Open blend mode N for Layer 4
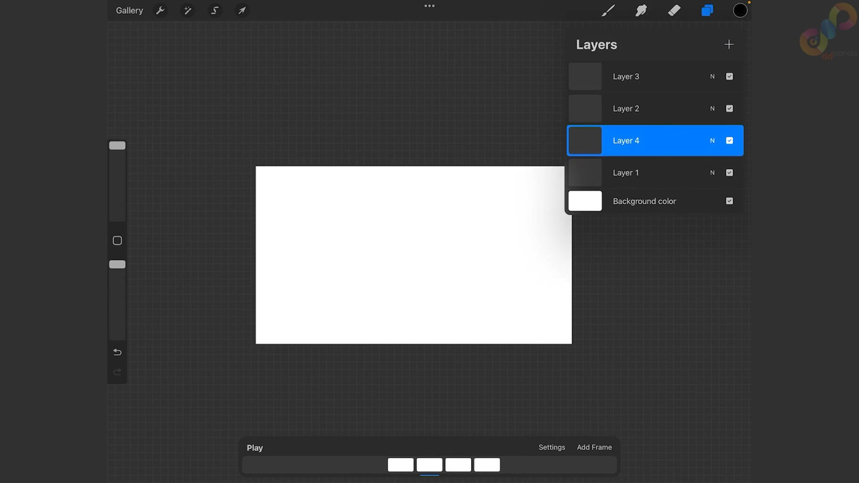The width and height of the screenshot is (859, 483). pyautogui.click(x=713, y=141)
